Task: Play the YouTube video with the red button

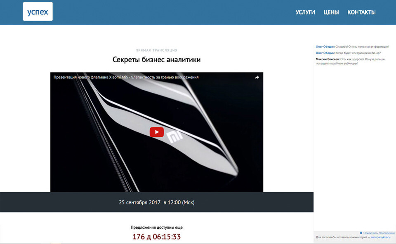Action: click(157, 132)
